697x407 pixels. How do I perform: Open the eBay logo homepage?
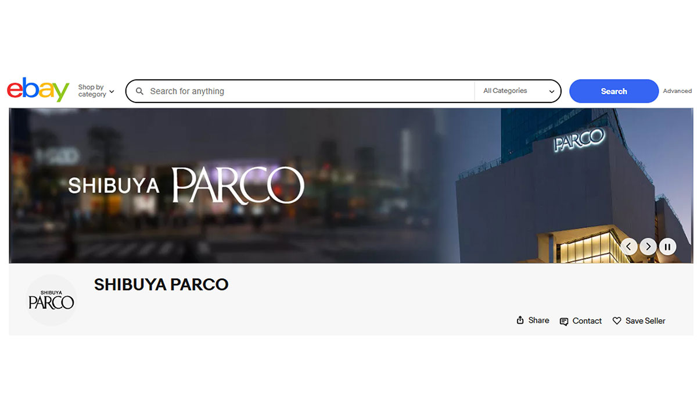pos(38,90)
